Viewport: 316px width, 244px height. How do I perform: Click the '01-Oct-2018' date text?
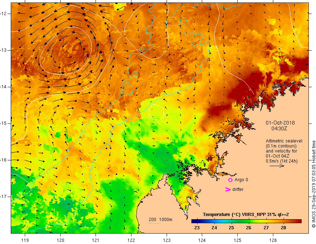pos(280,123)
